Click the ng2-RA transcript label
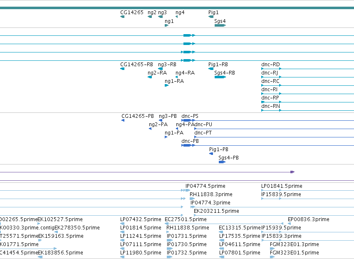 pyautogui.click(x=157, y=73)
